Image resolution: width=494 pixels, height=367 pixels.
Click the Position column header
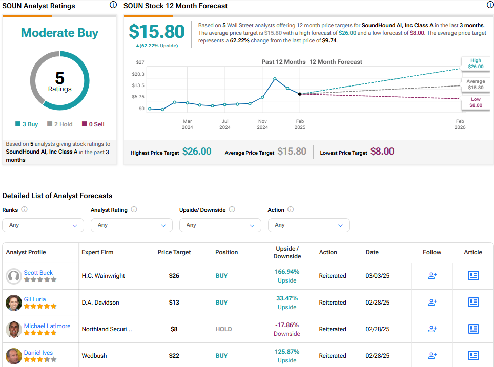pyautogui.click(x=227, y=252)
